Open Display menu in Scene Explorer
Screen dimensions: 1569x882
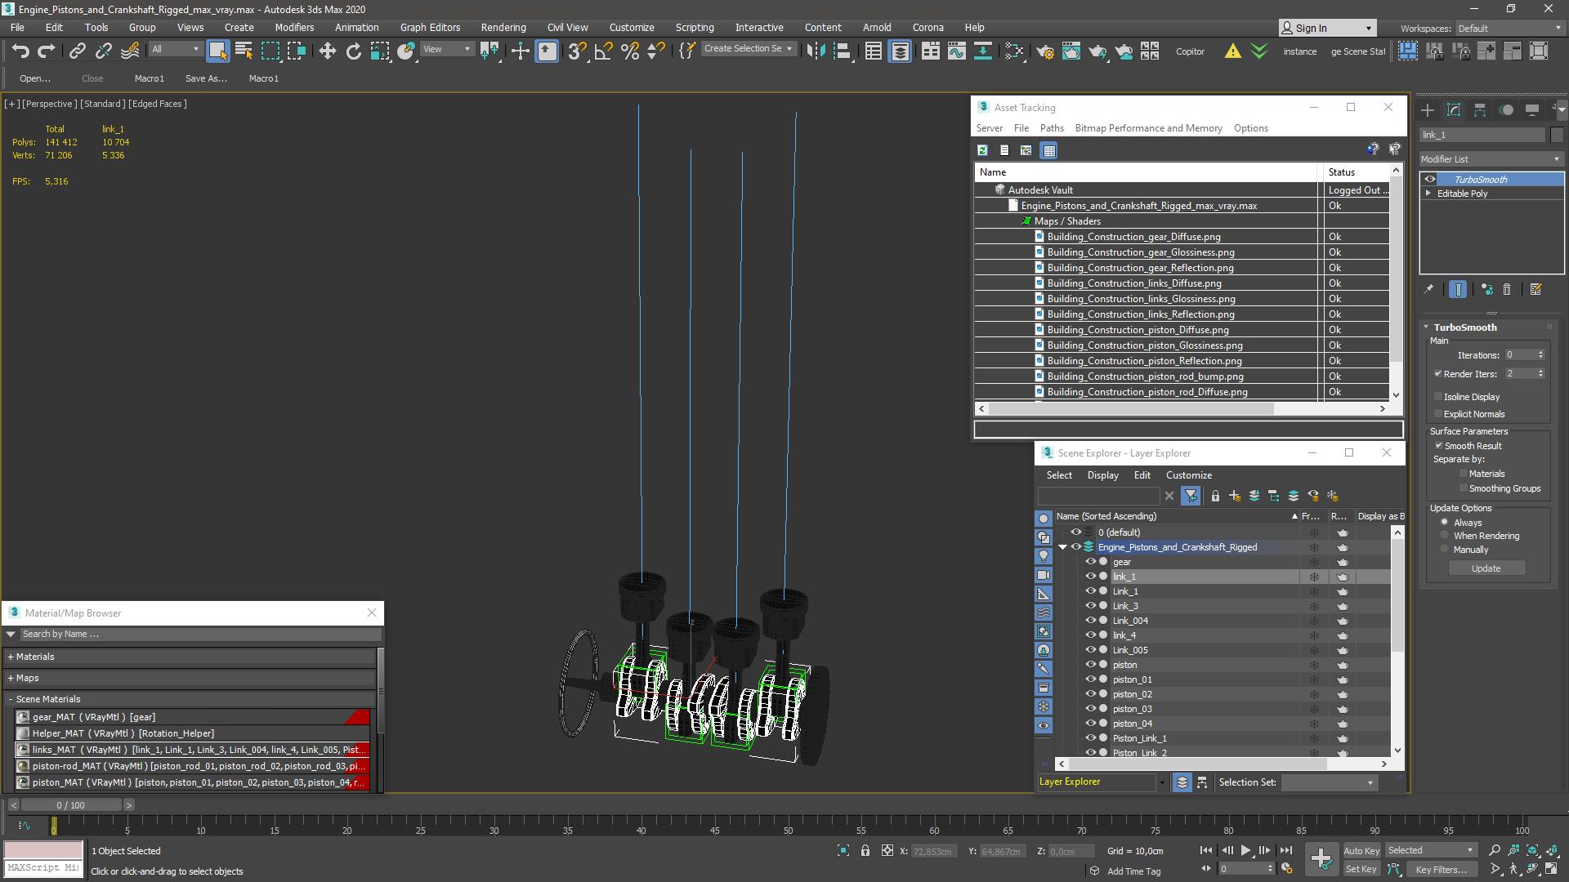[1102, 475]
